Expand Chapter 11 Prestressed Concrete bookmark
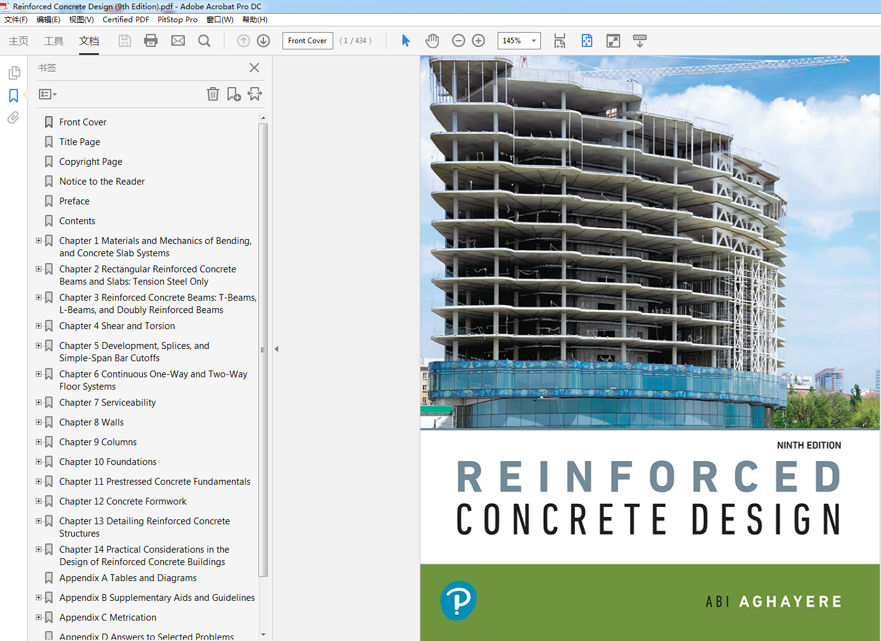This screenshot has height=641, width=881. point(39,482)
